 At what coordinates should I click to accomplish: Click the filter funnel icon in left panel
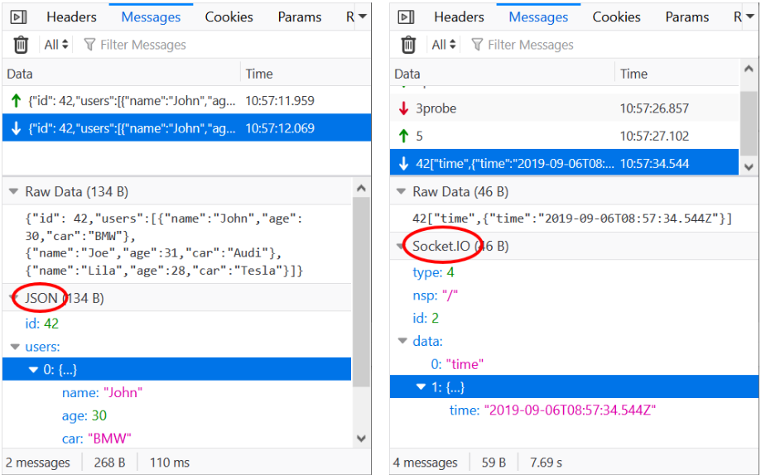89,45
